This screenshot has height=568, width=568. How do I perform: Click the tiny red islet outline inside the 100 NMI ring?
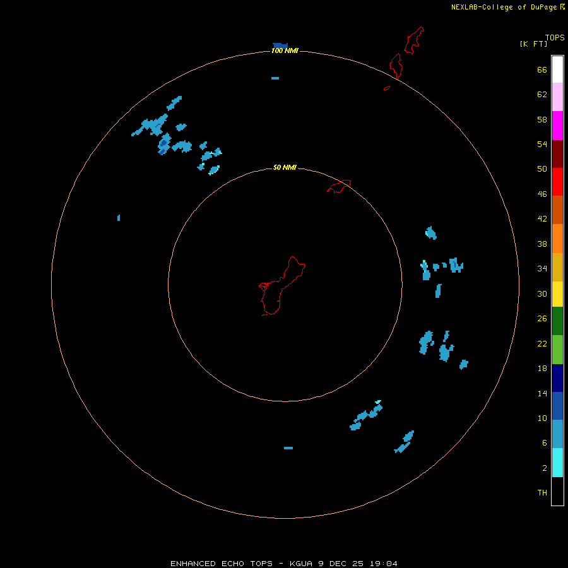point(387,88)
